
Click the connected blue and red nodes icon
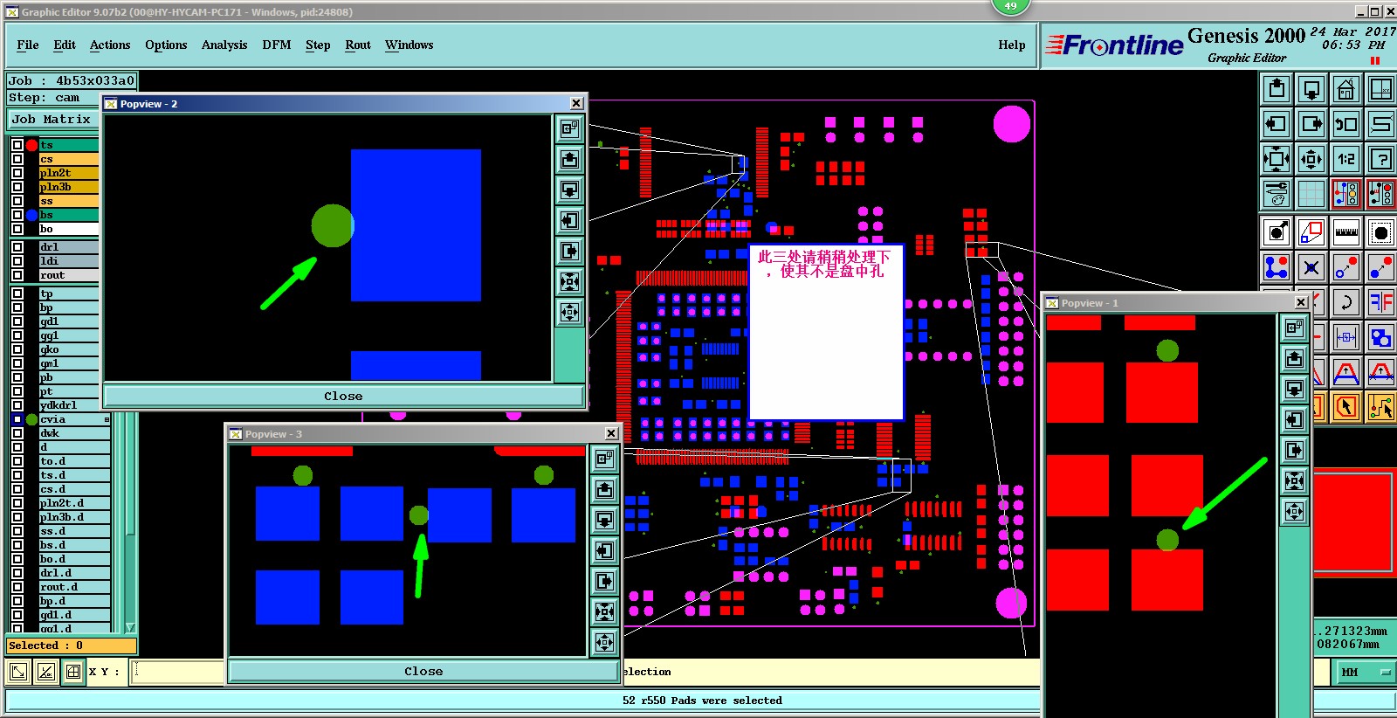coord(1277,267)
